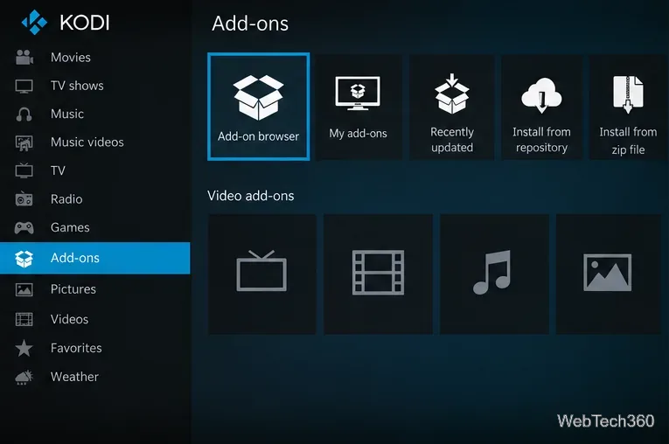Click the Weather cloud icon
This screenshot has width=669, height=444.
point(24,377)
